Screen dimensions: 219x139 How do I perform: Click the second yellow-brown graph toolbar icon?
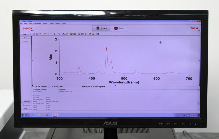[75, 34]
